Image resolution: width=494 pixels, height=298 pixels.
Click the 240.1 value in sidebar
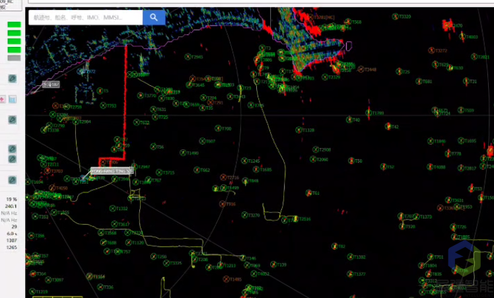pyautogui.click(x=11, y=206)
